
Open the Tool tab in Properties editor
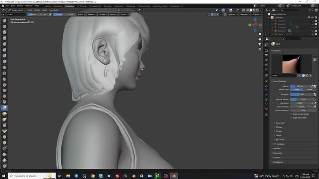266,45
